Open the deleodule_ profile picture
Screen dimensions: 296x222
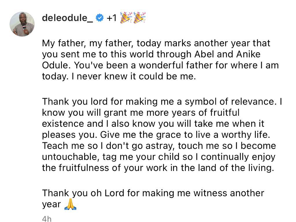[x=22, y=24]
